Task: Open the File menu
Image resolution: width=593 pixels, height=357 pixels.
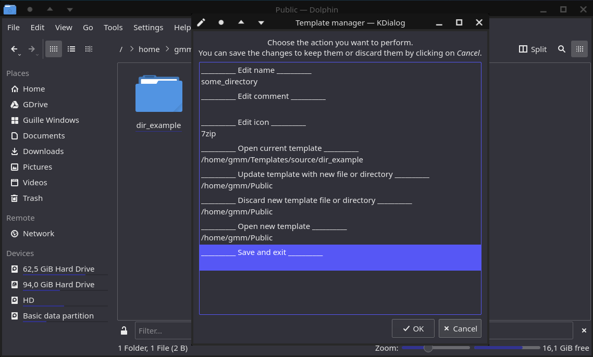Action: tap(13, 28)
